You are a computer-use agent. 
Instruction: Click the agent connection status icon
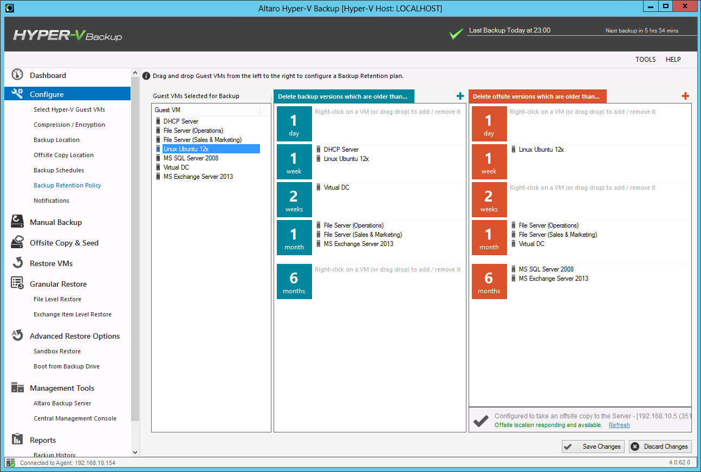11,463
